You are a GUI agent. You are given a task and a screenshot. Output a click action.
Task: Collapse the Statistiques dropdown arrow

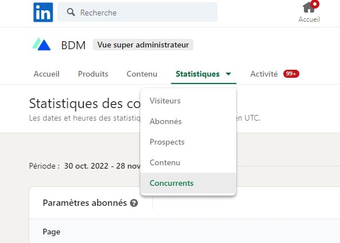coord(228,74)
